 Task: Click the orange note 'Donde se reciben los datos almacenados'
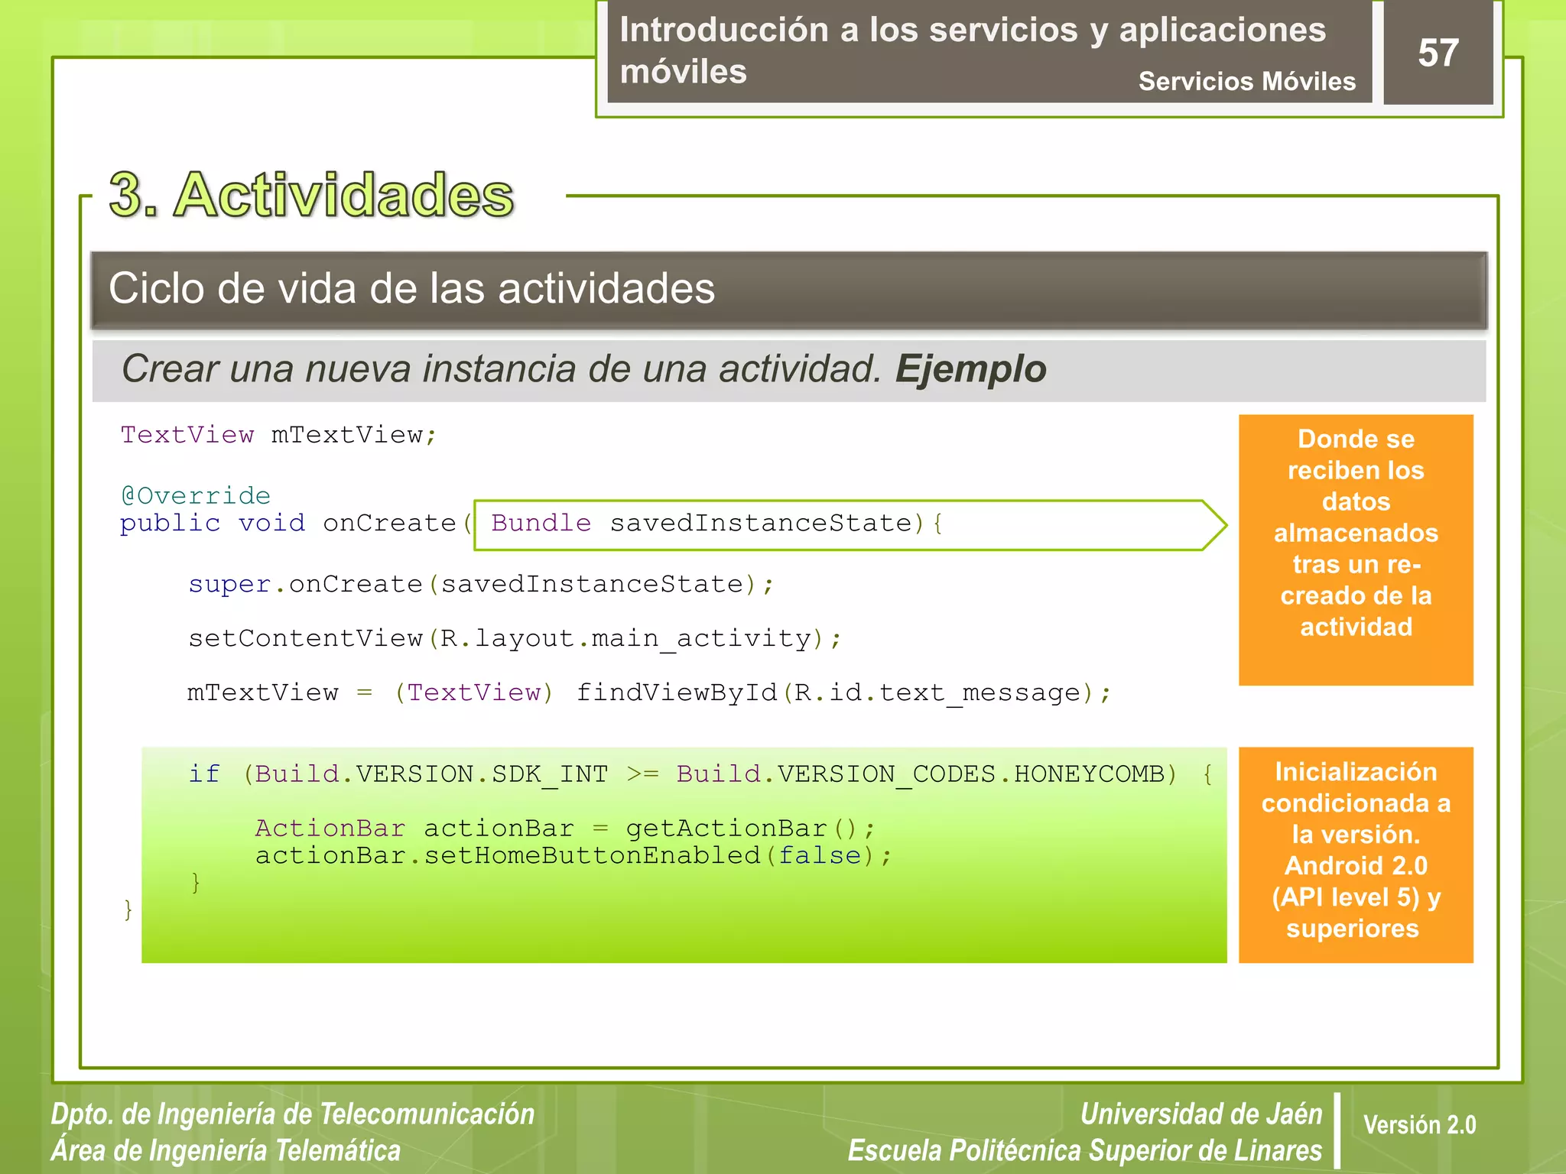[1356, 550]
